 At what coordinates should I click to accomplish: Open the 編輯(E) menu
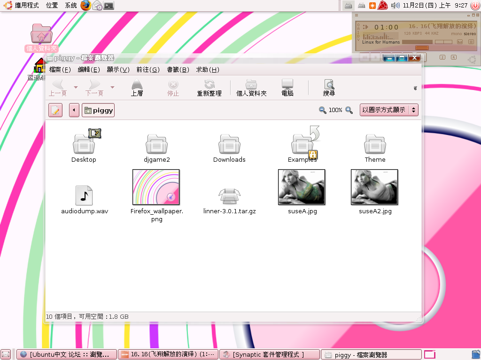tap(89, 70)
